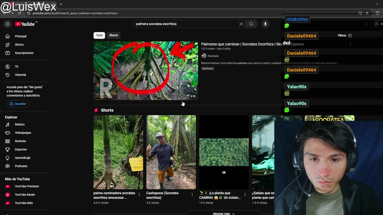Expand Shorts shelf with Mostrar más

(x=224, y=214)
